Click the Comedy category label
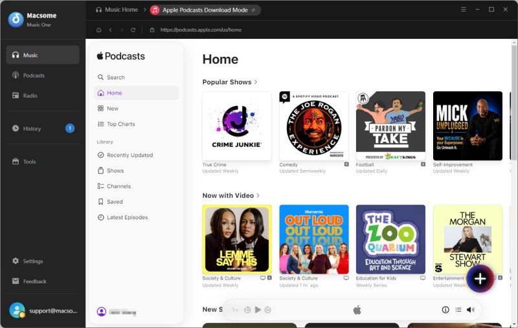The width and height of the screenshot is (518, 328). pyautogui.click(x=288, y=165)
